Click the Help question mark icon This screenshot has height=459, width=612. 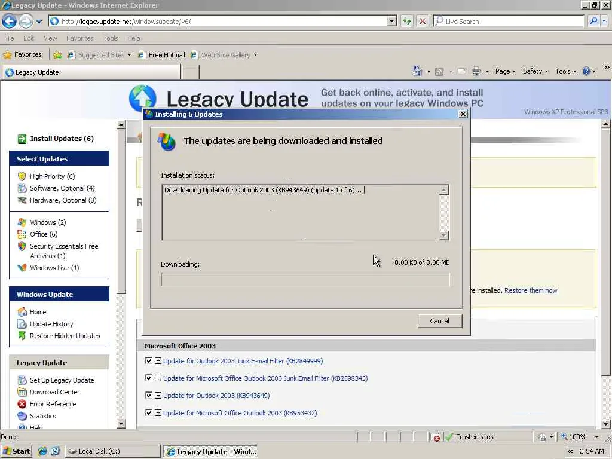pos(586,71)
